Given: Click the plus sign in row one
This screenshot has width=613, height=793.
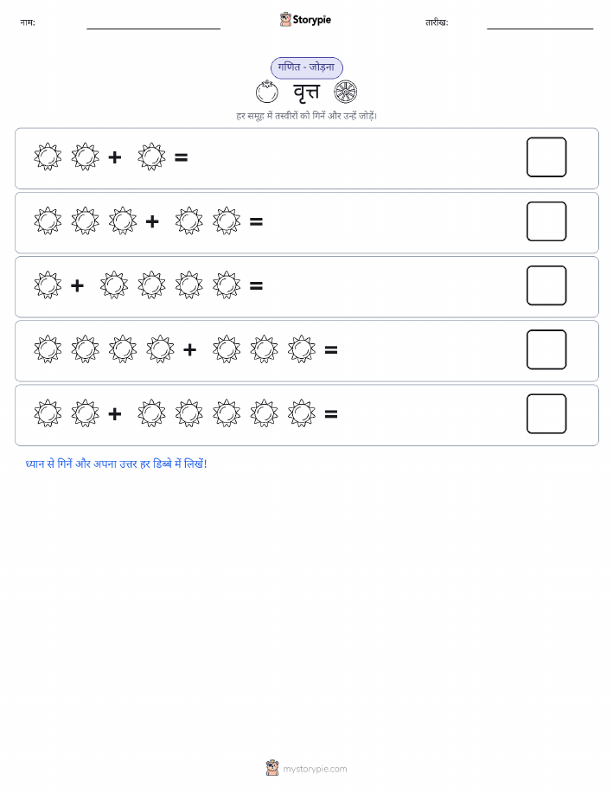Looking at the screenshot, I should click(115, 157).
